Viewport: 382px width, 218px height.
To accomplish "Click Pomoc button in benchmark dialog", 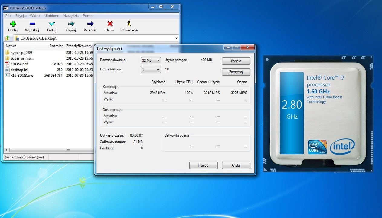I will 203,165.
